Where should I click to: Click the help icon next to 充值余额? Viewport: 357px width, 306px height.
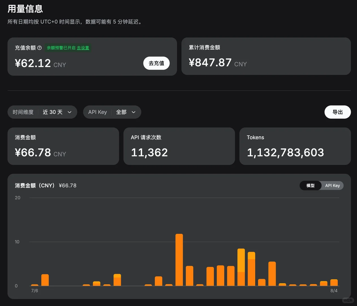coord(40,48)
